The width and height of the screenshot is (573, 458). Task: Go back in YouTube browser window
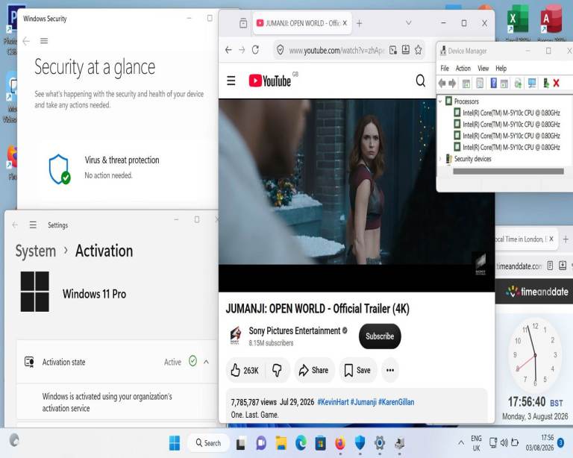click(x=228, y=50)
